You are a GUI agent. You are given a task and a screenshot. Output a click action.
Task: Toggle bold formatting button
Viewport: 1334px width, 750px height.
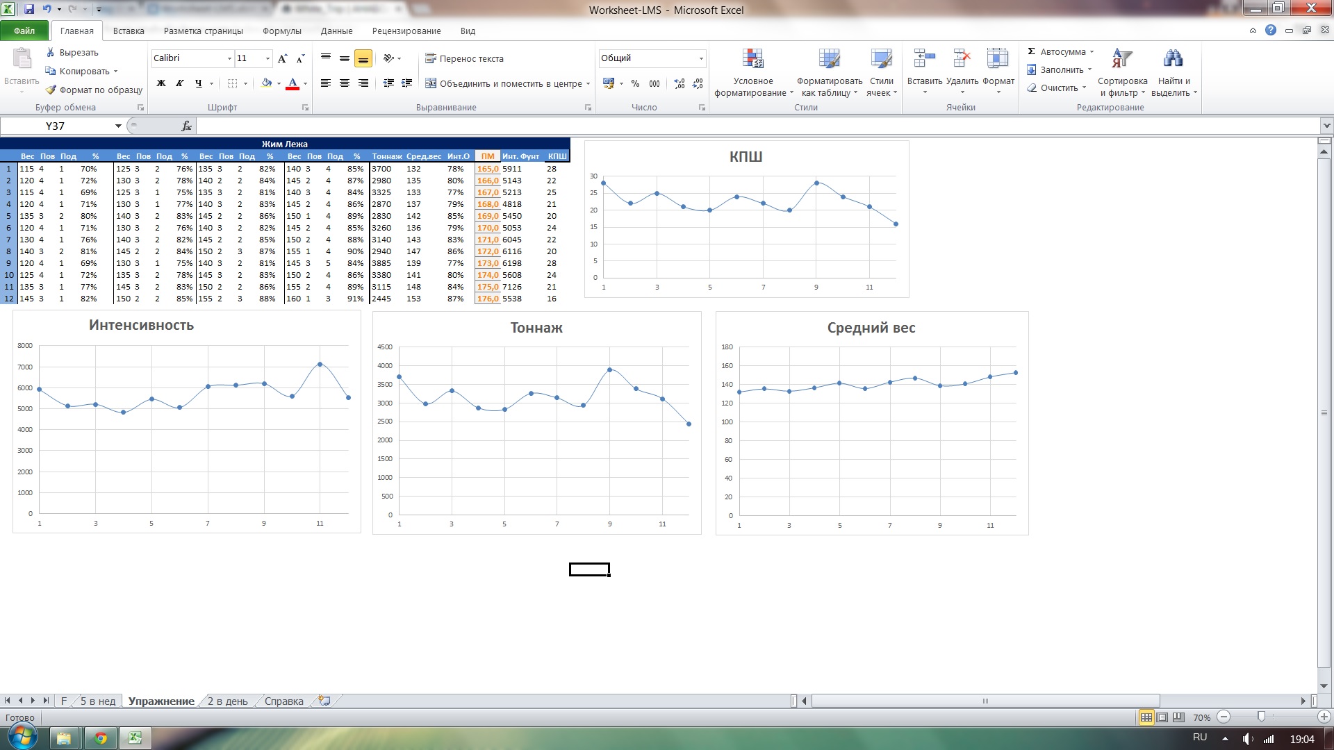coord(161,83)
